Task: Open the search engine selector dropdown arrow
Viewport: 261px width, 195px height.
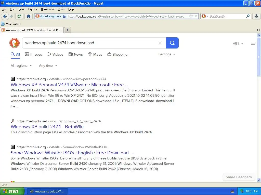Action: 207,17
